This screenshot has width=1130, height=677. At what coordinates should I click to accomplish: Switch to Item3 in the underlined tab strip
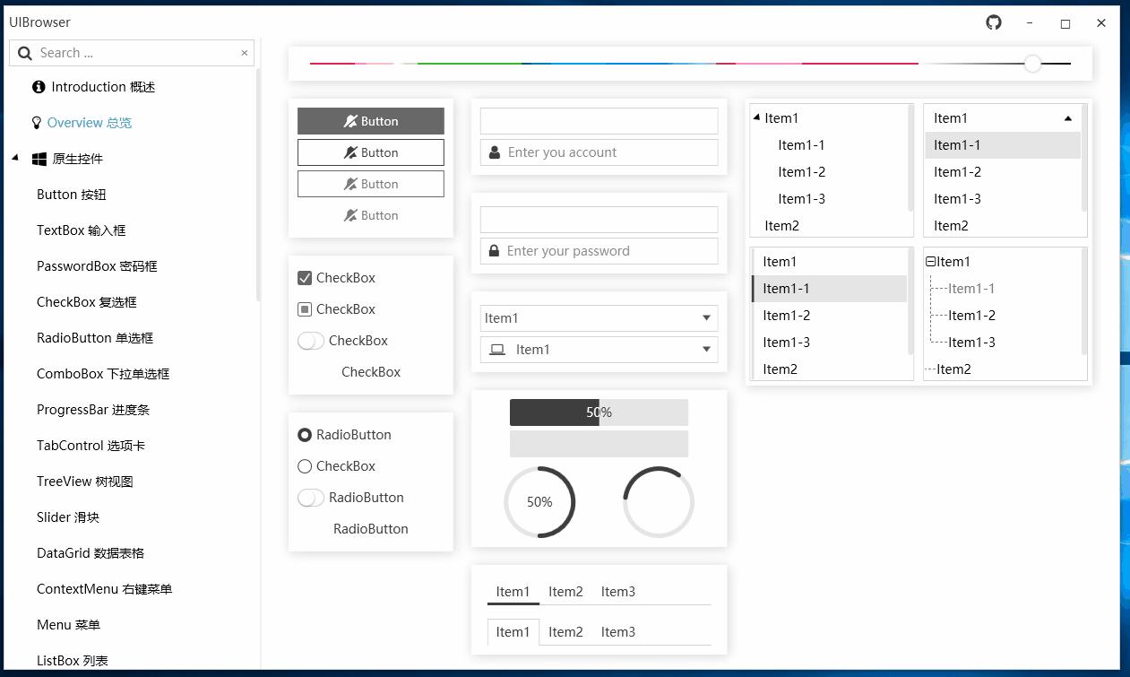tap(618, 592)
